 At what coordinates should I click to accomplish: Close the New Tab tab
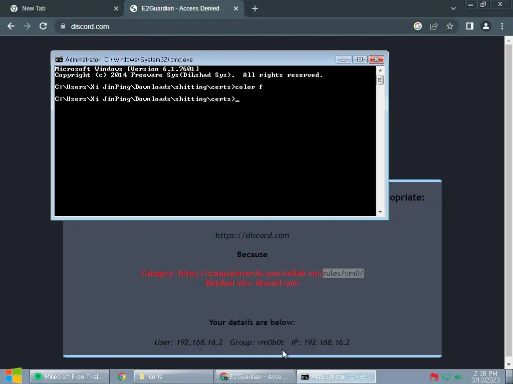pyautogui.click(x=116, y=8)
